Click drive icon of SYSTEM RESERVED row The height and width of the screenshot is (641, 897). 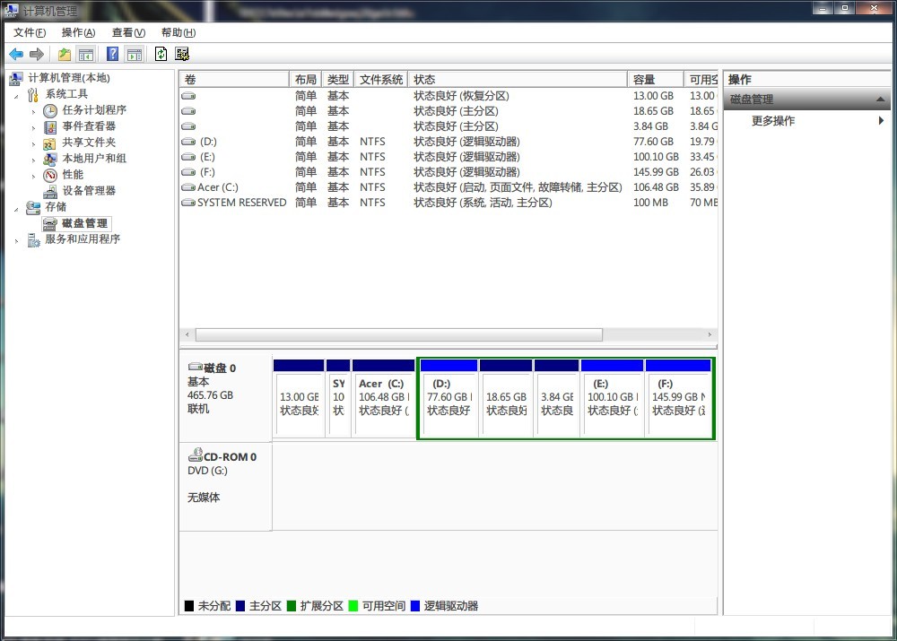coord(188,203)
